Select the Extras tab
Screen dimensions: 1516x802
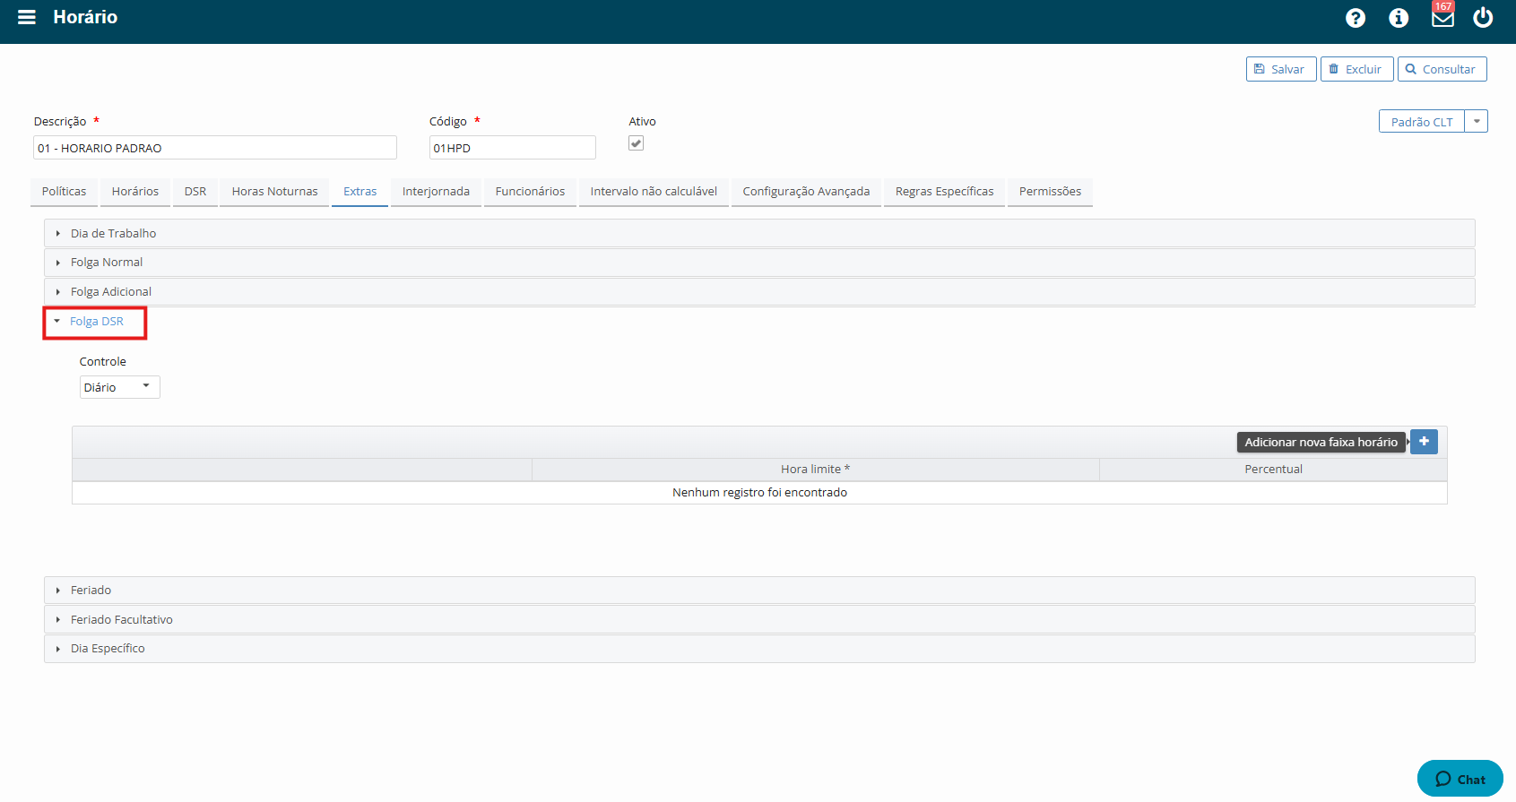[x=360, y=192]
